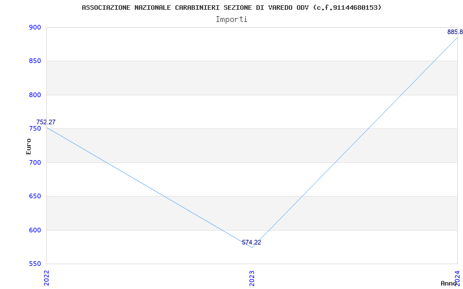Click the 2022 x-axis label
This screenshot has height=289, width=463.
[x=46, y=278]
